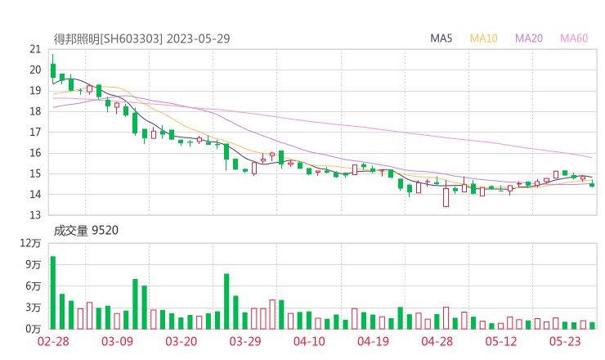
Task: Click the 9万 volume axis label
Action: (34, 264)
